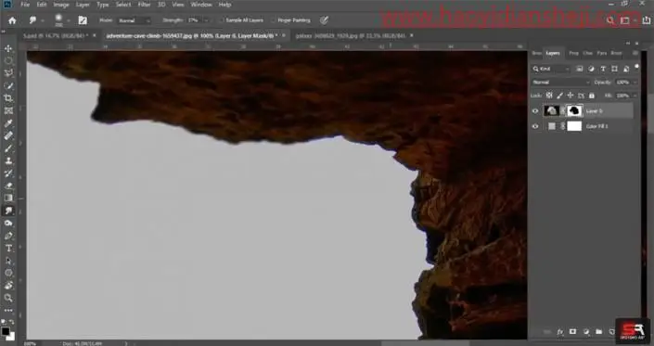Click the Add layer style fx icon
The height and width of the screenshot is (346, 654).
(x=560, y=332)
